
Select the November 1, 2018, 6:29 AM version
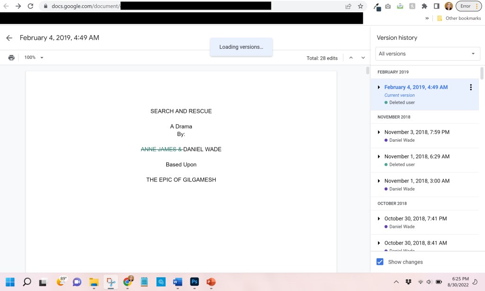tap(417, 156)
